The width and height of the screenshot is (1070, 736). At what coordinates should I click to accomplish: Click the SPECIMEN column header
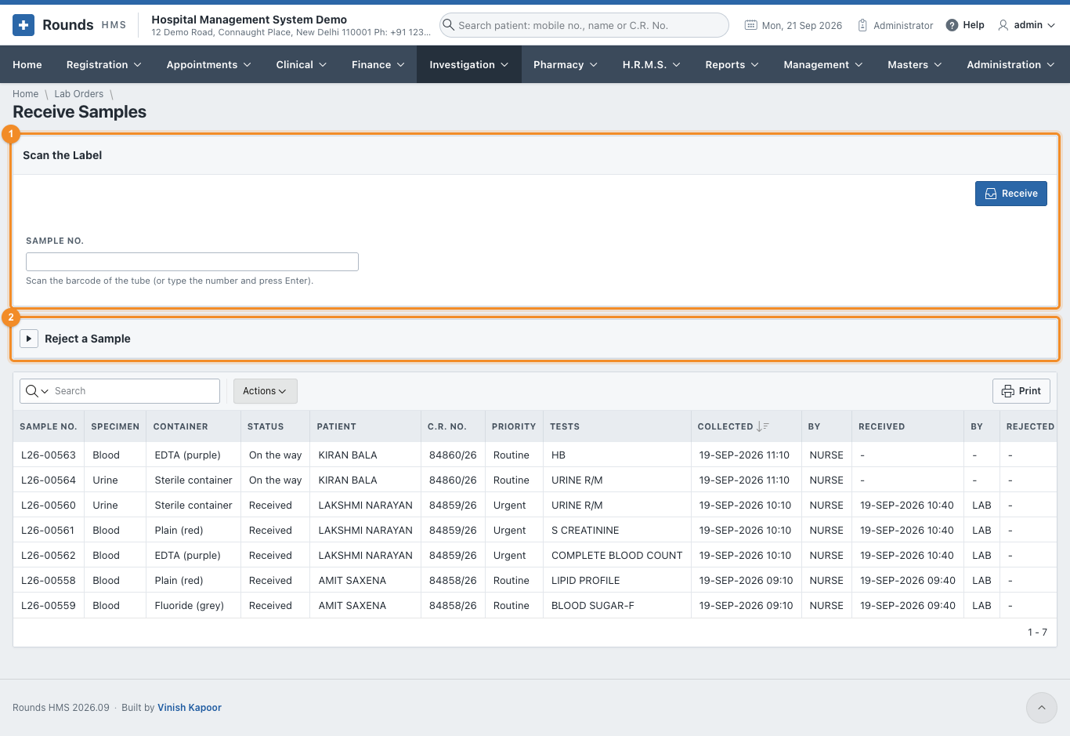[115, 426]
